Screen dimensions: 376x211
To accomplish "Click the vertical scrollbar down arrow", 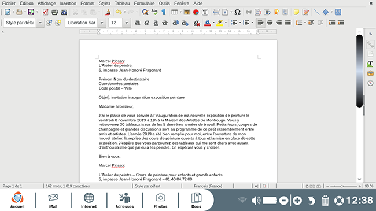I will click(359, 179).
